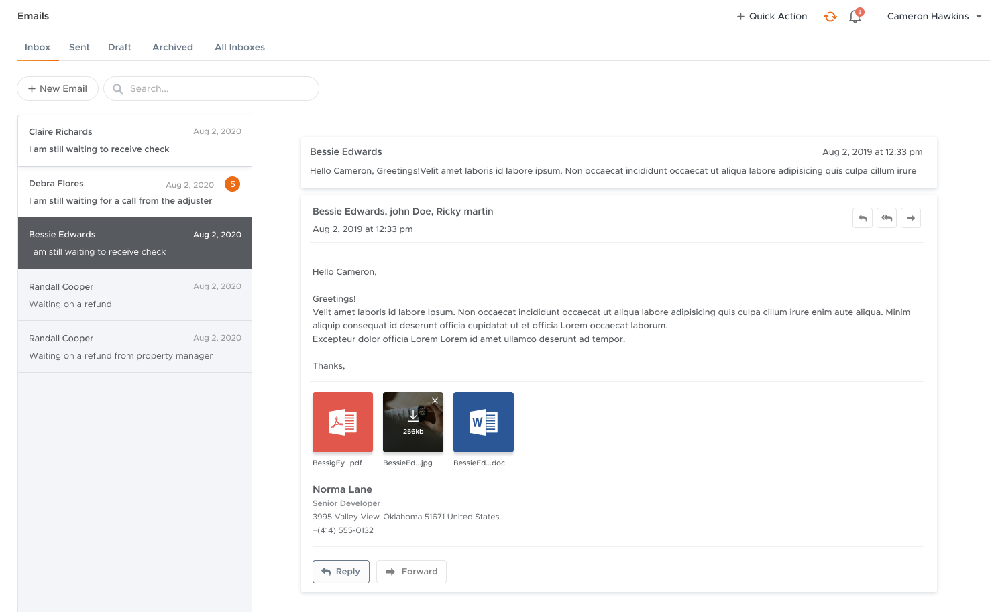The width and height of the screenshot is (990, 612).
Task: Open the BessieEd.doc Word attachment
Action: click(484, 422)
